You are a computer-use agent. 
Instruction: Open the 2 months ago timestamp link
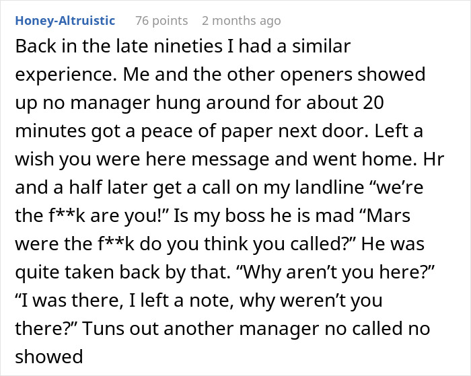tap(241, 21)
